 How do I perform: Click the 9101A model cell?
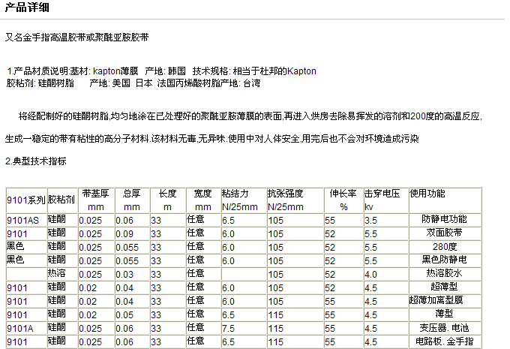[20, 328]
